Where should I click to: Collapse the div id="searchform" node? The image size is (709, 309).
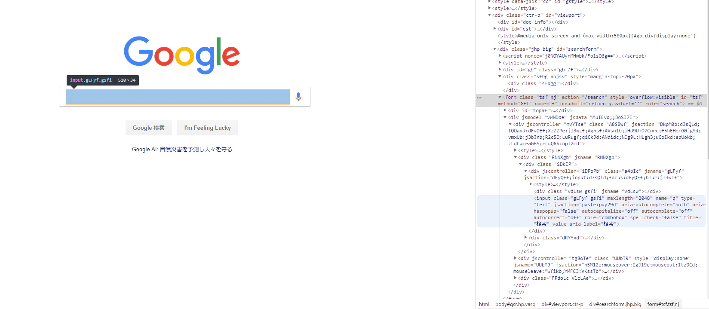[494, 49]
